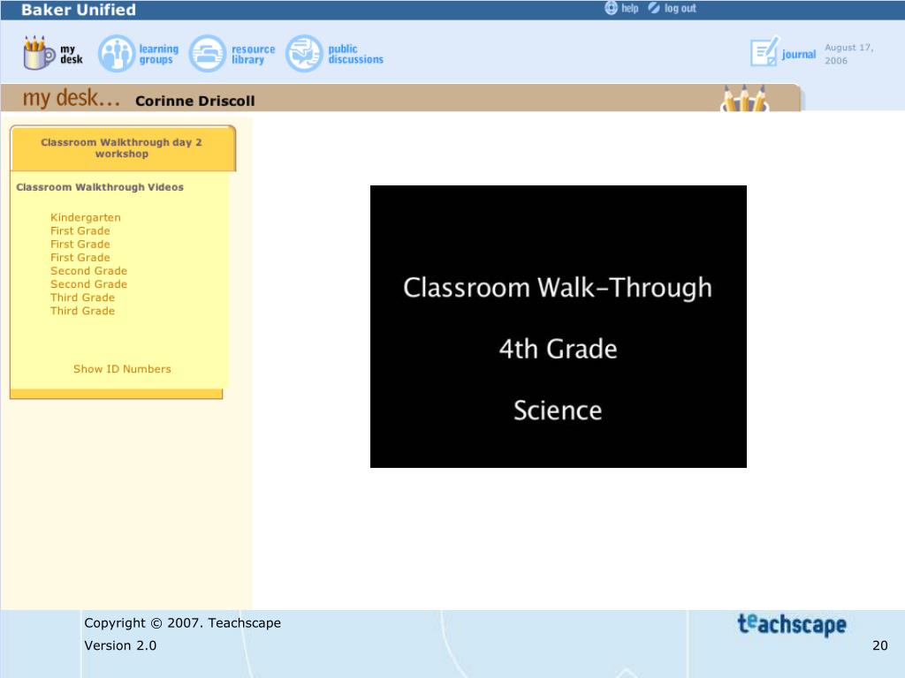Click the teachscape logo
The width and height of the screenshot is (905, 678).
pos(791,624)
